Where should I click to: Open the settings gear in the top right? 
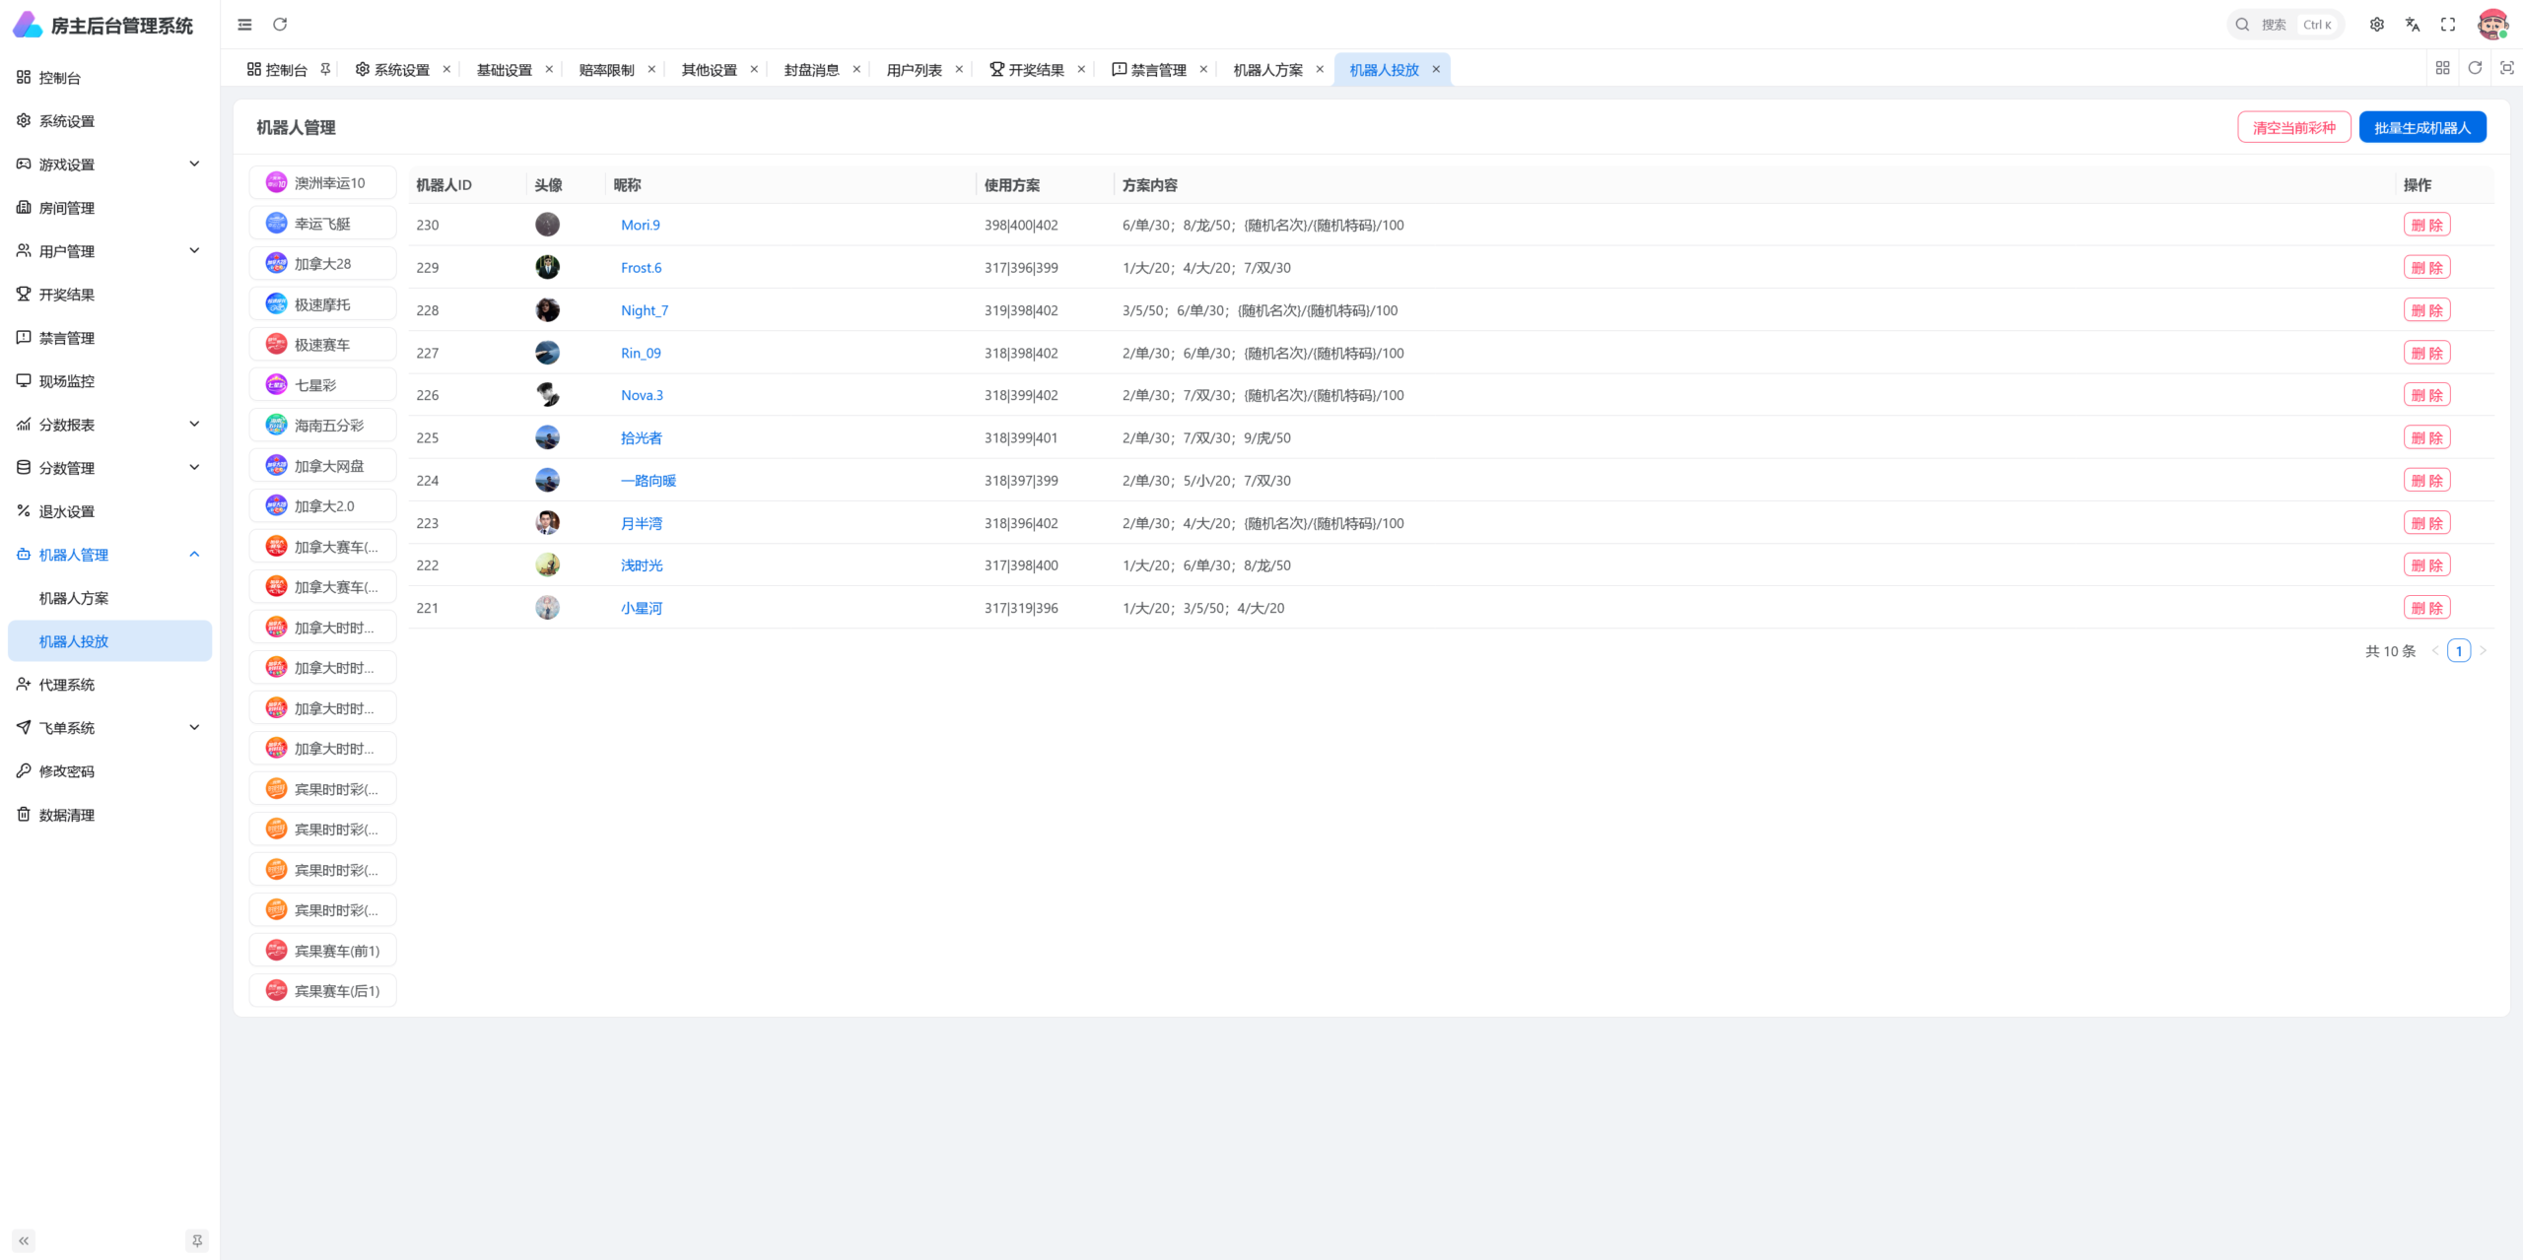click(2377, 25)
